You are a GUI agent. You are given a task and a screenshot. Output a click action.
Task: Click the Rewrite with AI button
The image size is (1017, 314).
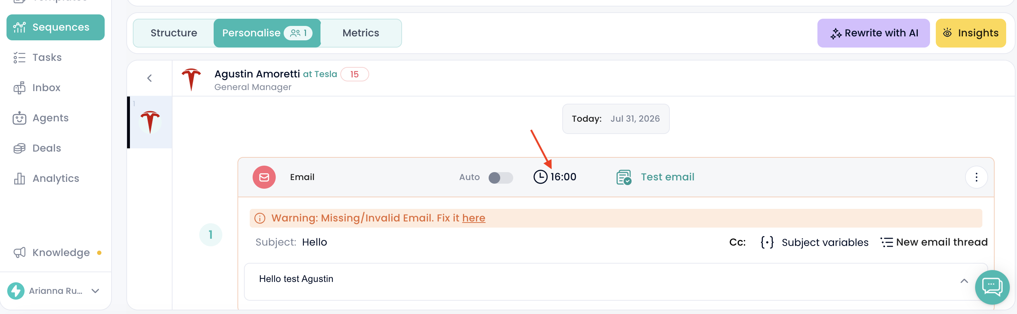coord(873,33)
